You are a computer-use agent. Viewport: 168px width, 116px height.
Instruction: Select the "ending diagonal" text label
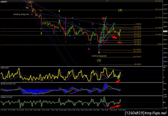tap(99, 56)
